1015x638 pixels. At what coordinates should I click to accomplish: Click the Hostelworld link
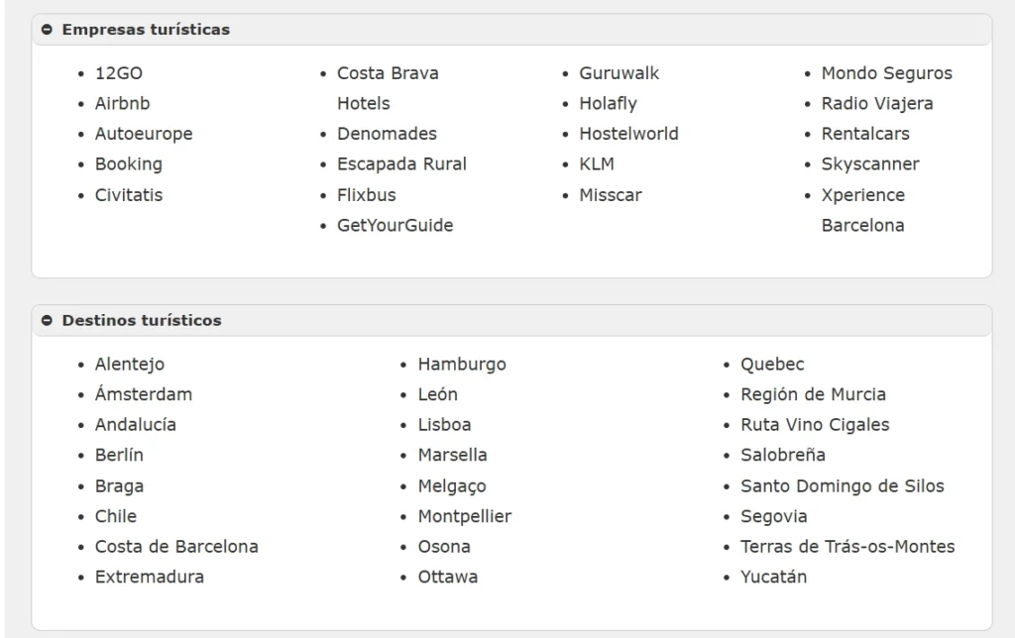[x=628, y=134]
